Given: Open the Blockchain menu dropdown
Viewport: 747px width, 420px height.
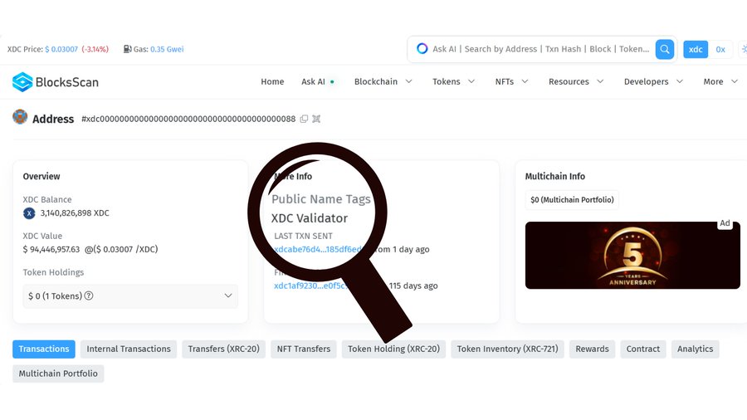Looking at the screenshot, I should pos(383,81).
